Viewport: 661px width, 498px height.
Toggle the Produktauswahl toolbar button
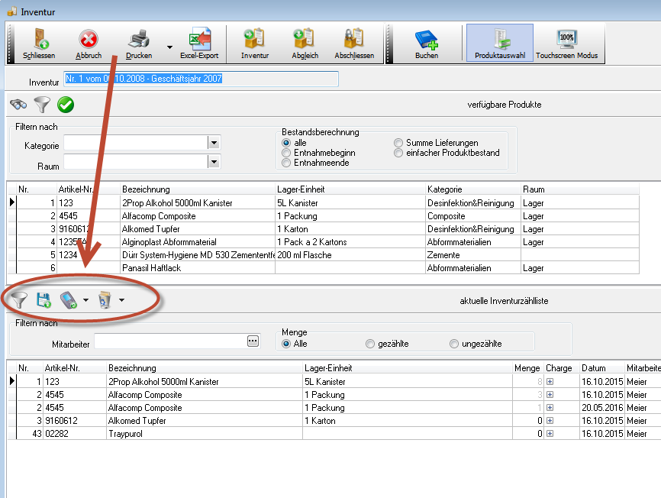[x=499, y=43]
